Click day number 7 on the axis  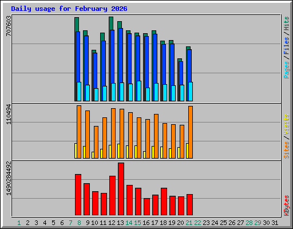pos(70,223)
